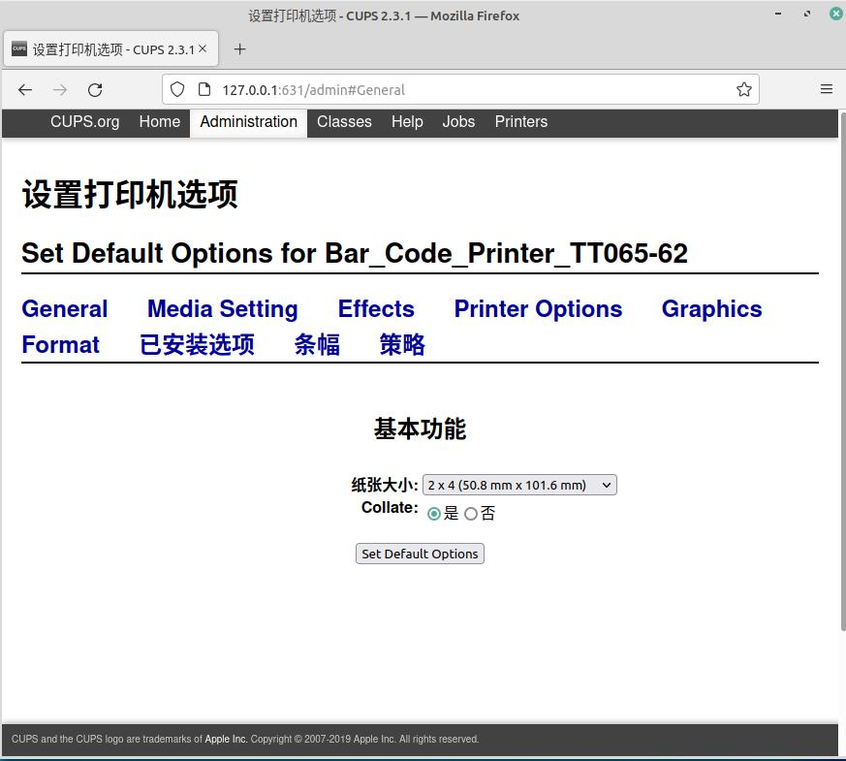Open the Printer Options section link
This screenshot has height=761, width=846.
pyautogui.click(x=538, y=309)
